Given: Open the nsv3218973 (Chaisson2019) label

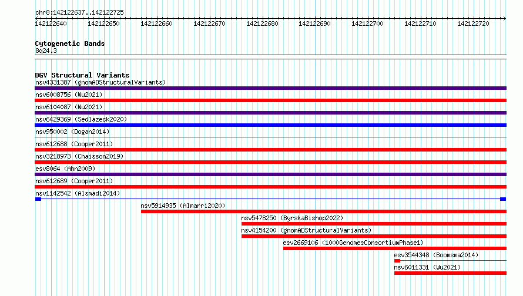Looking at the screenshot, I should [79, 156].
